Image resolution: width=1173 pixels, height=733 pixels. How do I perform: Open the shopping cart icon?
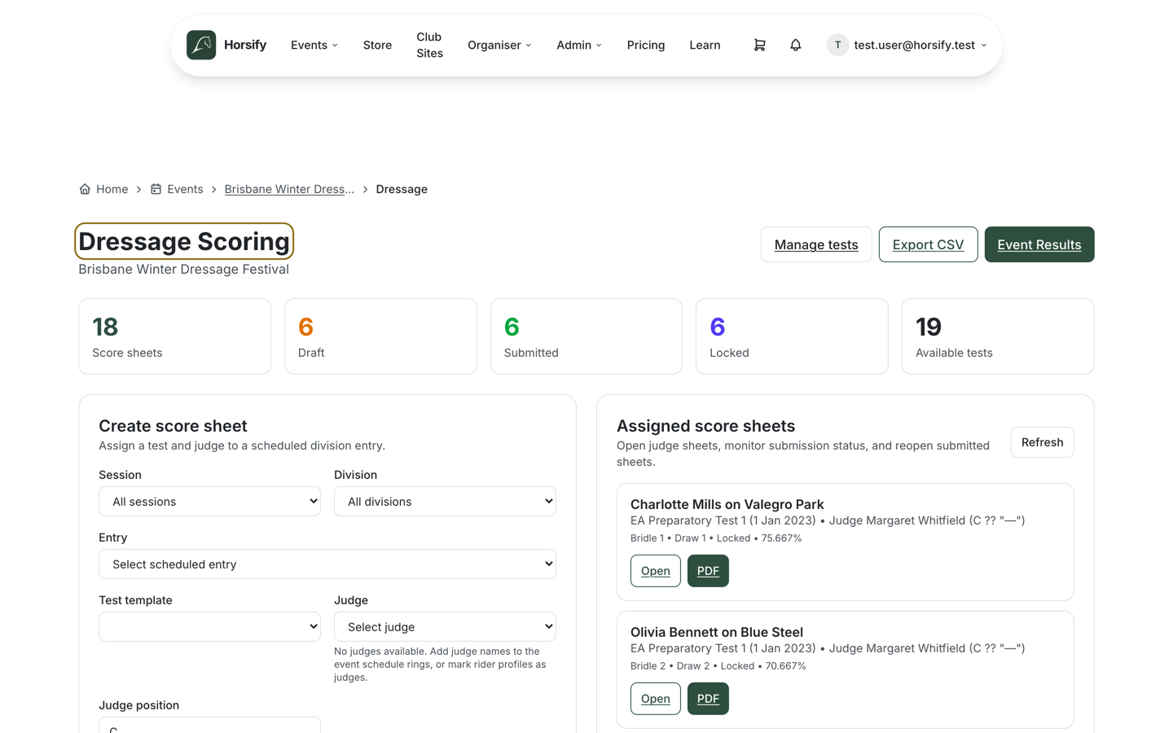(x=759, y=45)
